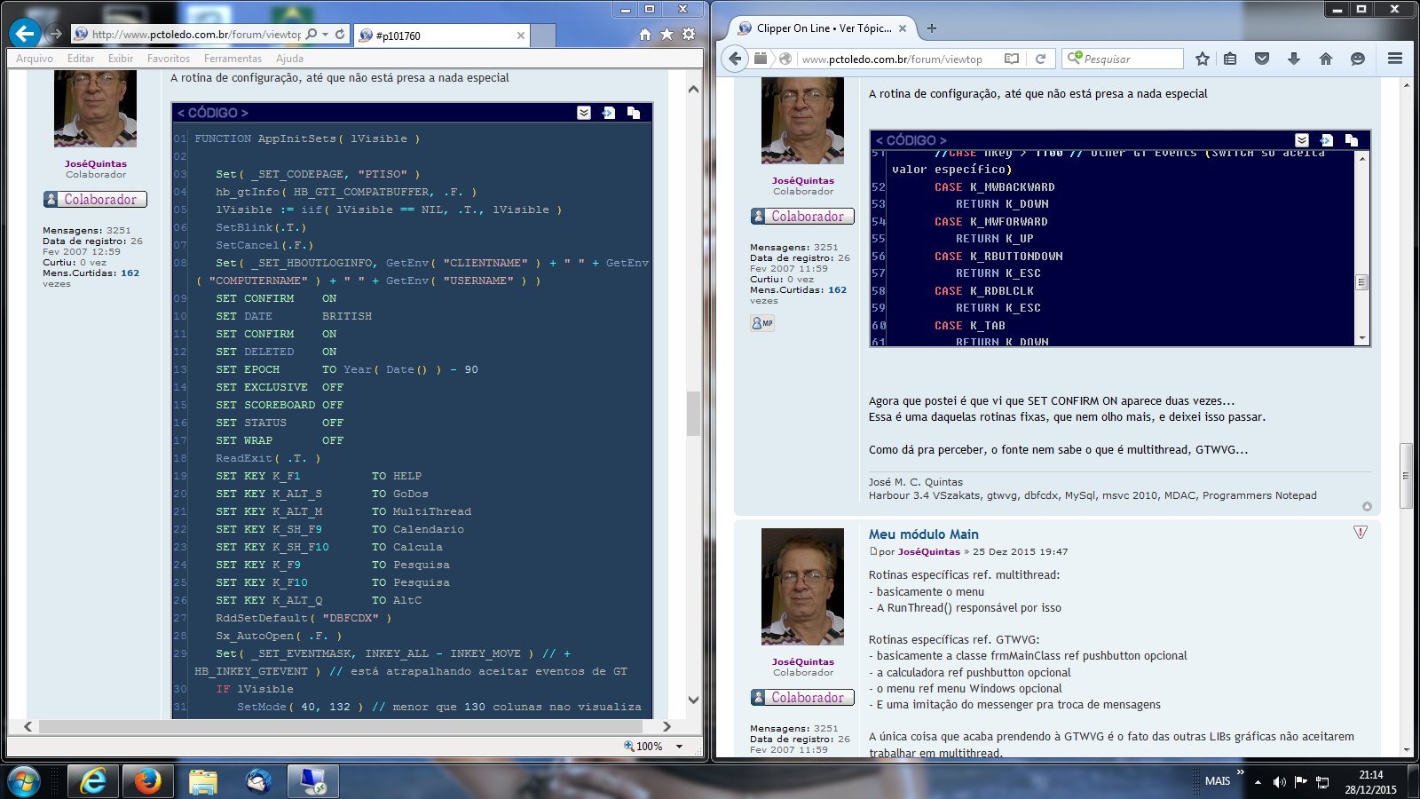
Task: Open the Ferramentas menu
Action: point(233,59)
